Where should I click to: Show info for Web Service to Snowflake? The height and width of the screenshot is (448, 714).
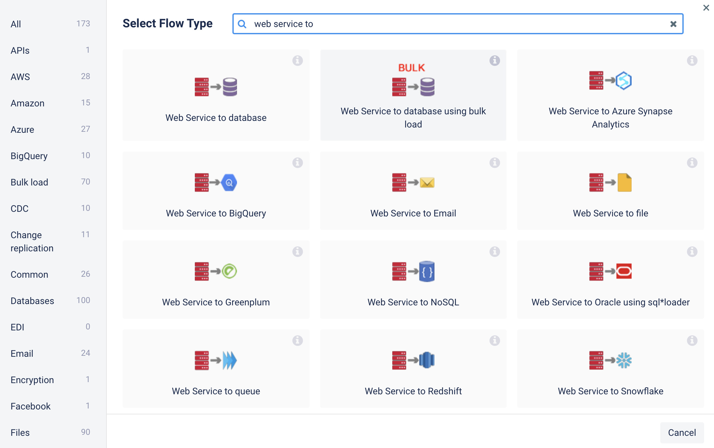pyautogui.click(x=692, y=341)
